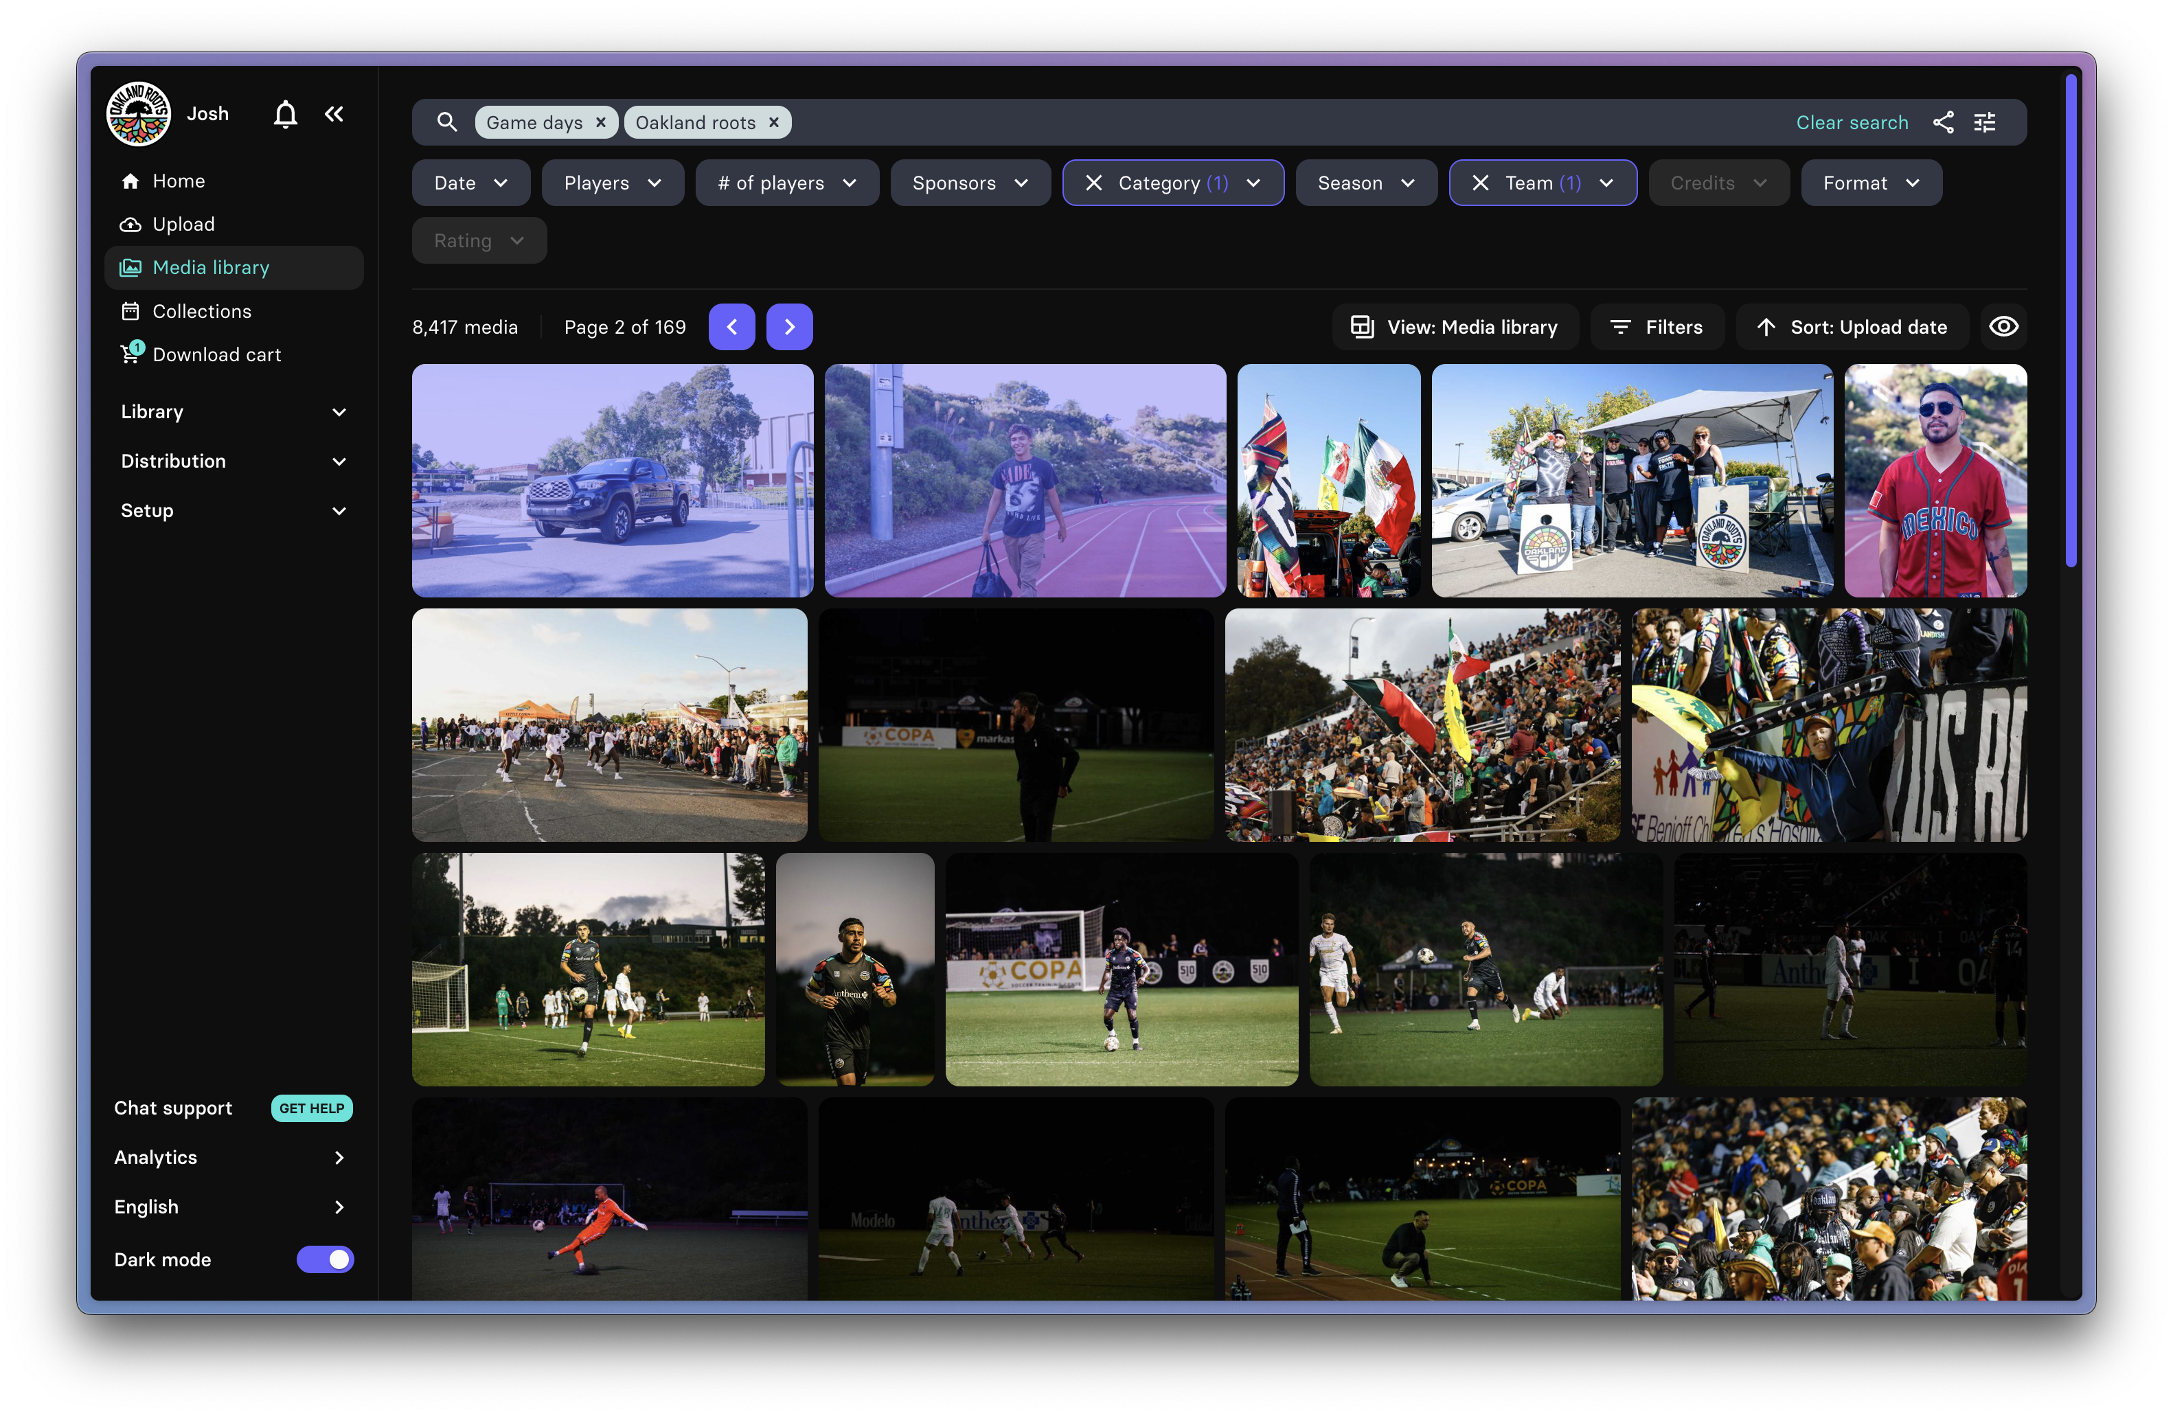Viewport: 2173px width, 1416px height.
Task: Open the Players filter dropdown
Action: (x=613, y=183)
